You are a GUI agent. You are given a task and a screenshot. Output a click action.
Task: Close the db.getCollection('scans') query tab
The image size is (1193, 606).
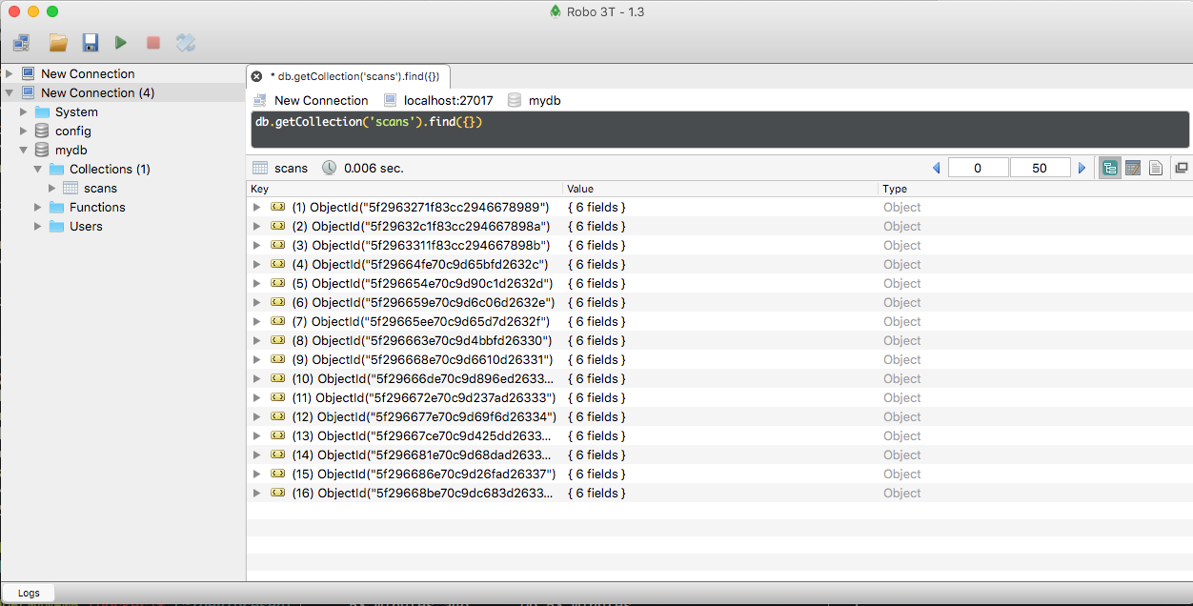click(x=256, y=76)
